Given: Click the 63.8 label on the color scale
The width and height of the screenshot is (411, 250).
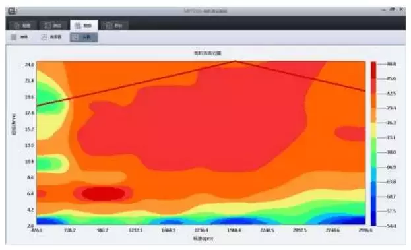Looking at the screenshot, I should [x=391, y=181].
